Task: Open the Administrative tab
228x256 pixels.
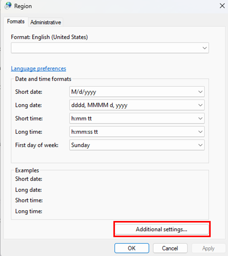Action: [46, 22]
